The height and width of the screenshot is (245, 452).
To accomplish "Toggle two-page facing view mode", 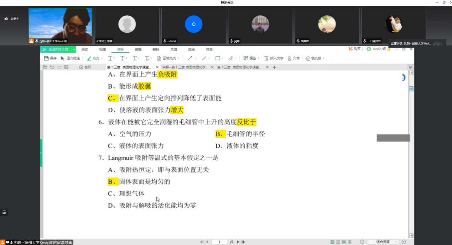I will tap(338, 242).
